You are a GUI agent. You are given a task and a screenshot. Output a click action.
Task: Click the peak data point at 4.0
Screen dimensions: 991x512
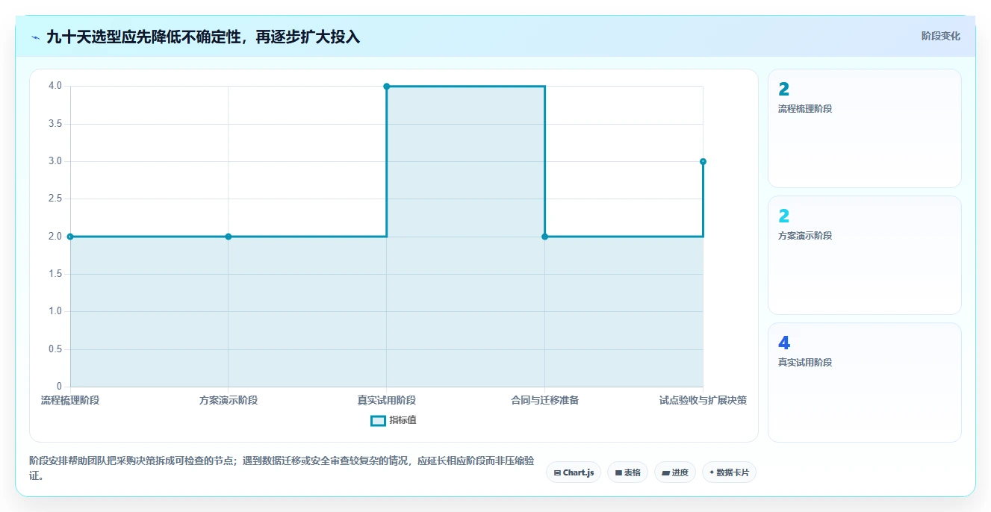(387, 87)
